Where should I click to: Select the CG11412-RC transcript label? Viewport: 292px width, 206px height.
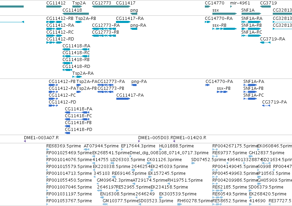pos(60,32)
